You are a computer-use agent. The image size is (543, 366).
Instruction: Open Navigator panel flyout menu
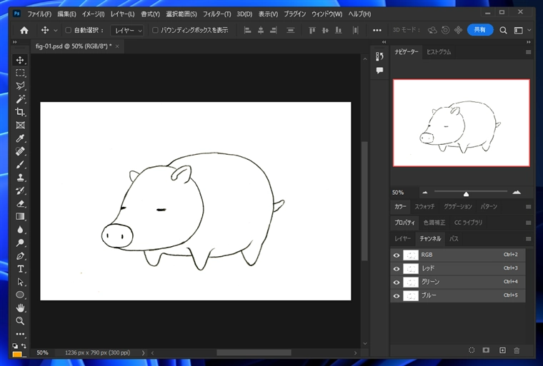(529, 52)
